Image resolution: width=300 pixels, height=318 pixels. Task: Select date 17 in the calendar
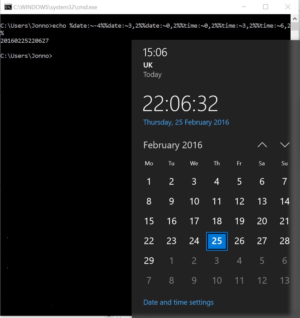click(194, 221)
